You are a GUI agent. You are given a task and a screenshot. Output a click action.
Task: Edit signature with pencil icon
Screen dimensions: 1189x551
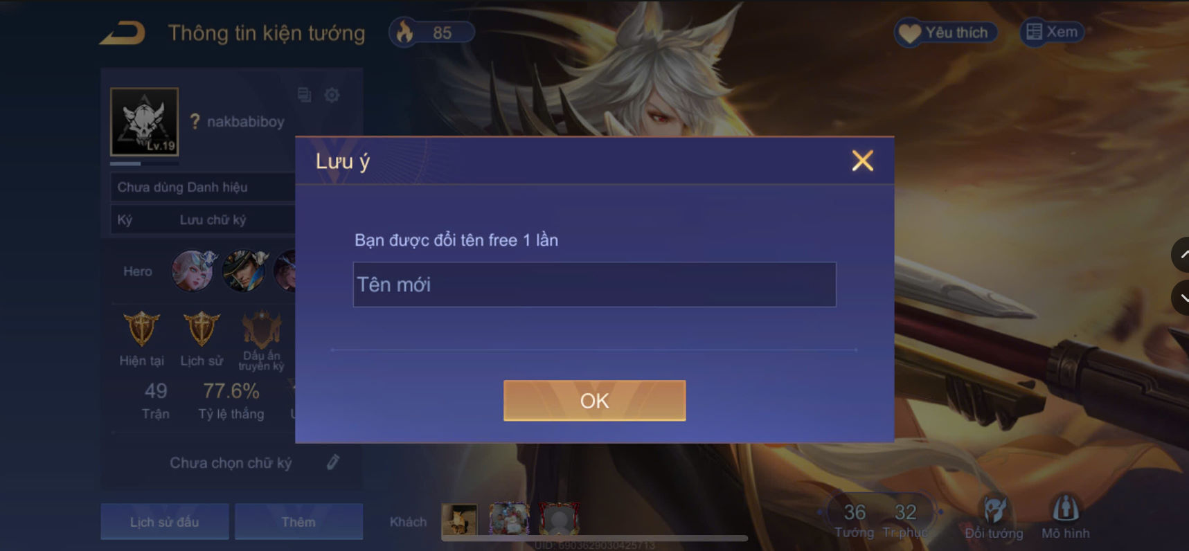coord(333,462)
